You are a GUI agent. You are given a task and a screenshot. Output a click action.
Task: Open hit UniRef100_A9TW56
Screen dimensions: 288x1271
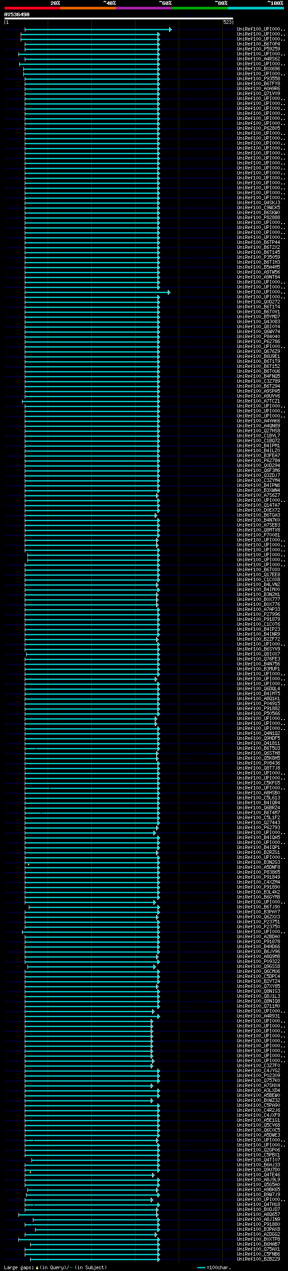(258, 272)
